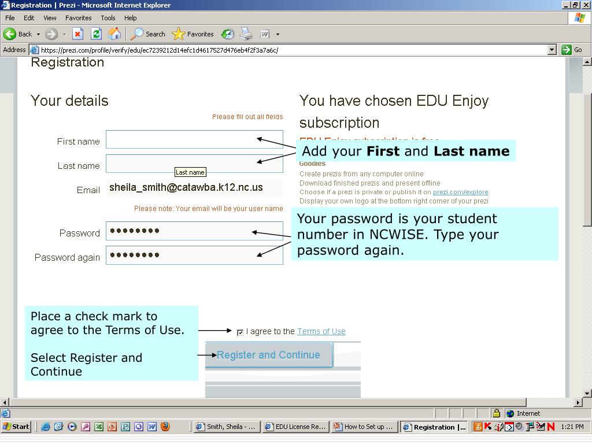
Task: Click the Windows flag logo icon
Action: coord(579,18)
